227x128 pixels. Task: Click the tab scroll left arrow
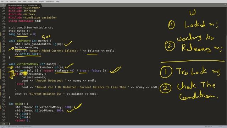pyautogui.click(x=2, y=5)
